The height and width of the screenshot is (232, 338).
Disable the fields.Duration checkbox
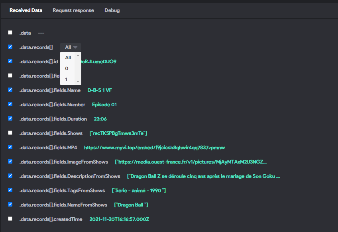pyautogui.click(x=10, y=118)
